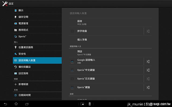This screenshot has width=172, height=107.
Task: Tap the small apps icon in bottom bar
Action: [x=82, y=104]
